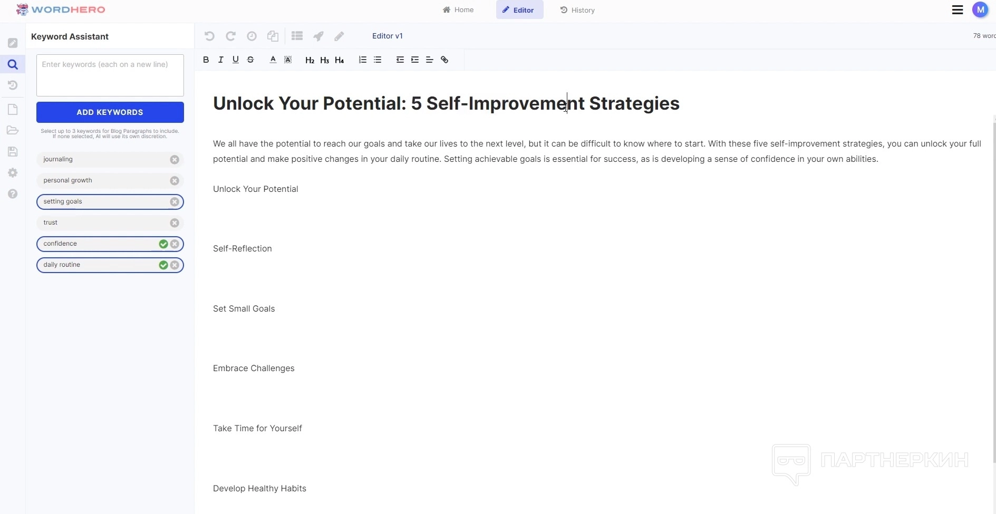Click the undo arrow icon
The height and width of the screenshot is (514, 996).
pos(209,36)
